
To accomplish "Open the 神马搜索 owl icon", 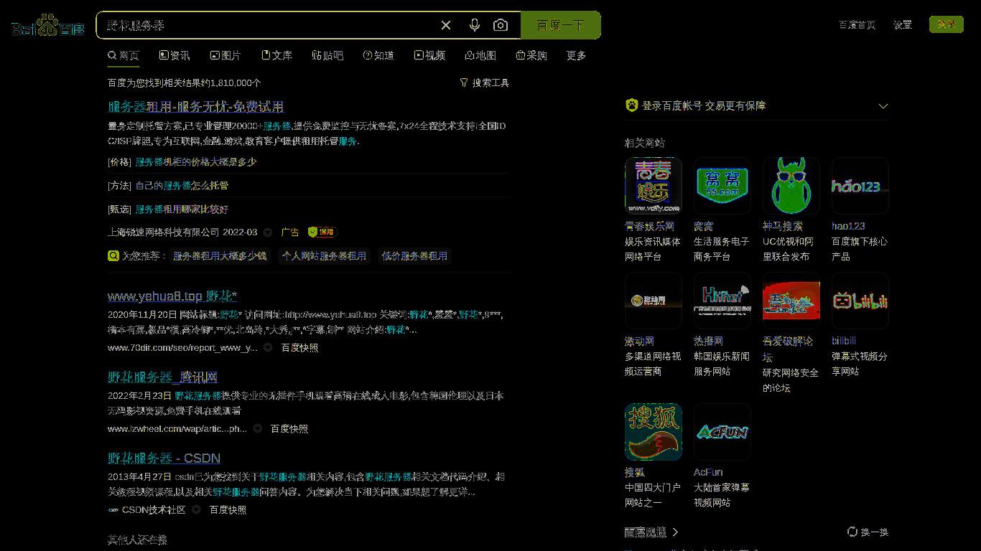I will (x=791, y=186).
